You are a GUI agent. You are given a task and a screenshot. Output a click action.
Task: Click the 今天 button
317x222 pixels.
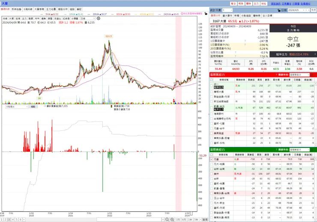(x=314, y=10)
